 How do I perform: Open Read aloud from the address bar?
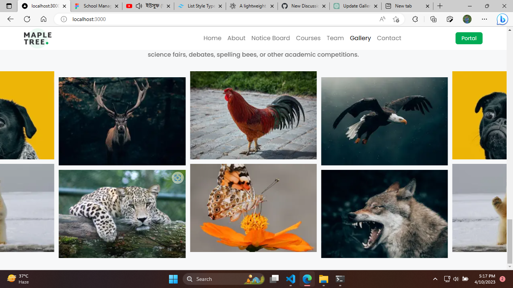(382, 19)
